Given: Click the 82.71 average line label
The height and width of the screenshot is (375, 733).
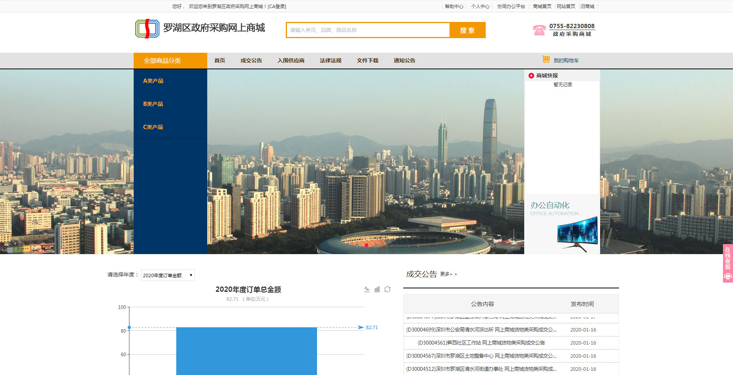Looking at the screenshot, I should click(372, 328).
